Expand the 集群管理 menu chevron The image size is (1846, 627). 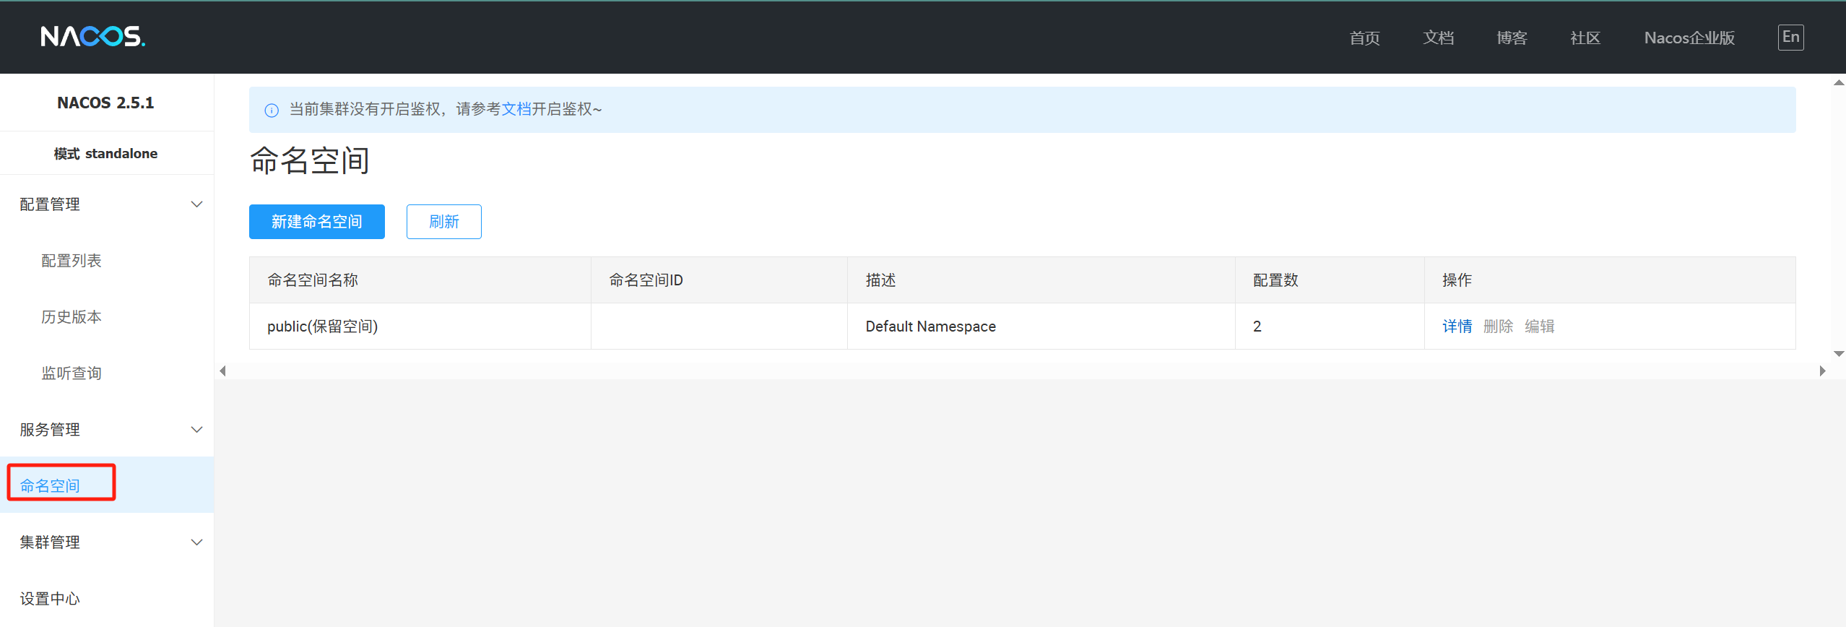coord(196,542)
